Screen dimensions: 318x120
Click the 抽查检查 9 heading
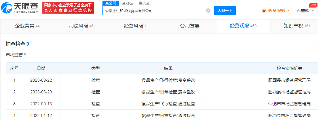(18, 44)
